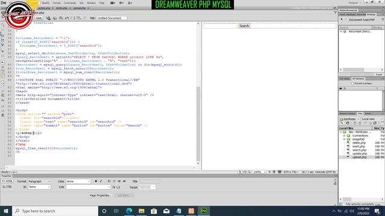The height and width of the screenshot is (216, 385).
Task: Switch to the upload.php document tab
Action: [79, 8]
